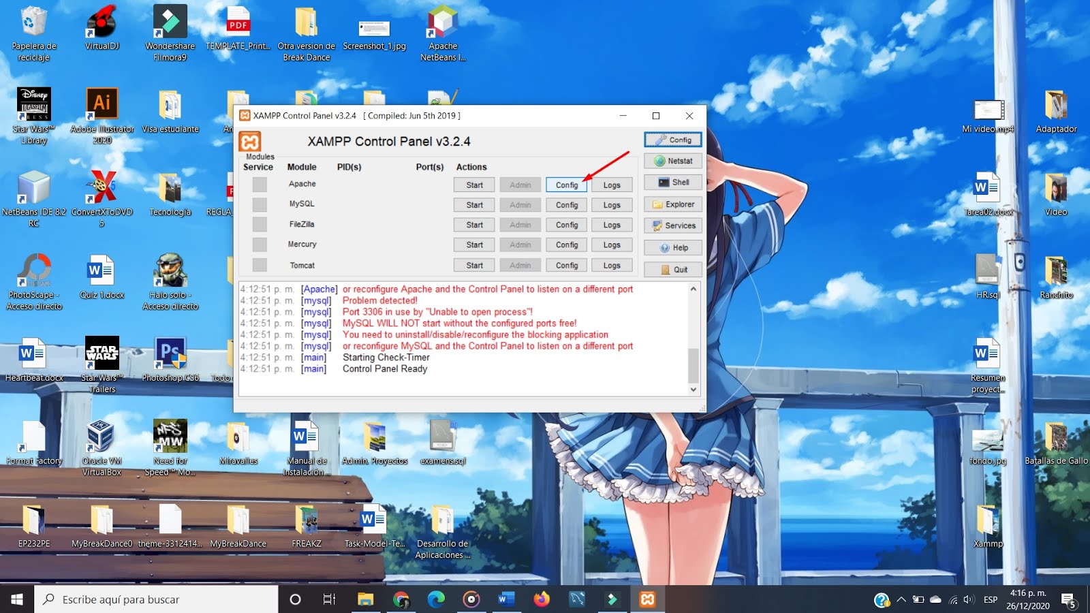Viewport: 1090px width, 613px height.
Task: Toggle the Tomcat service checkbox
Action: click(x=260, y=264)
